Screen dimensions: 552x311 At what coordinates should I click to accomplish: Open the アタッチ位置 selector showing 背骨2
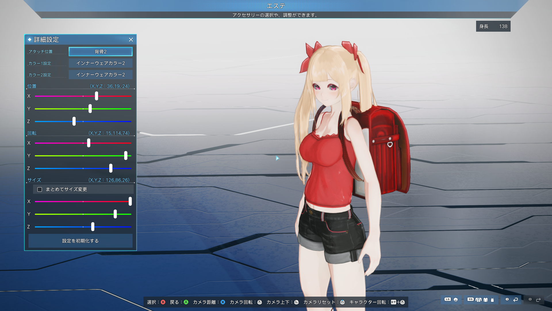tap(101, 52)
